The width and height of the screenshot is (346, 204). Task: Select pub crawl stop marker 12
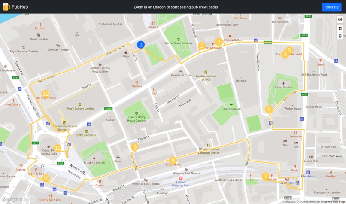tap(46, 94)
